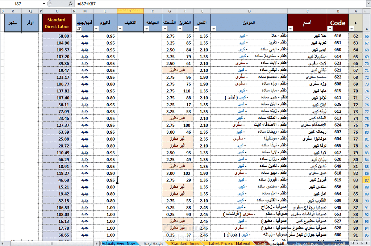The width and height of the screenshot is (371, 246).
Task: Click the سنجر header cell
Action: click(x=13, y=23)
